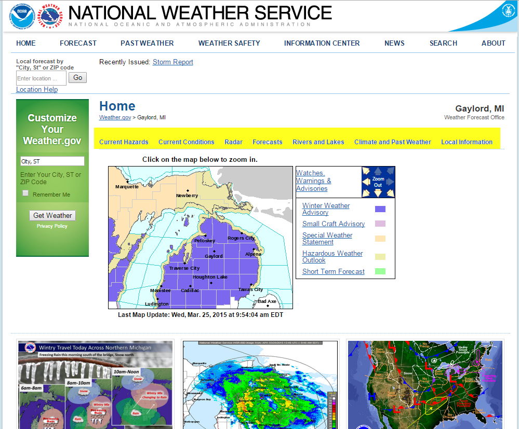The image size is (519, 429).
Task: Click Zoom Out on the map control
Action: tap(378, 182)
